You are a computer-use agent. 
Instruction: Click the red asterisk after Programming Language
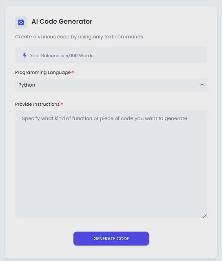[x=73, y=72]
